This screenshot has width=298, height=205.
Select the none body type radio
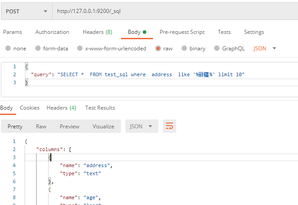8,49
